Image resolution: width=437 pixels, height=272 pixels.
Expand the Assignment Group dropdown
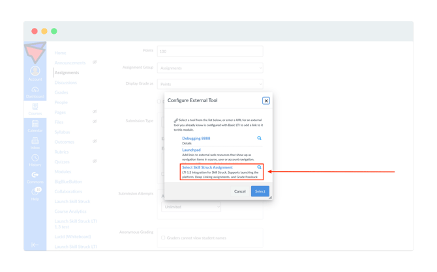(x=210, y=68)
